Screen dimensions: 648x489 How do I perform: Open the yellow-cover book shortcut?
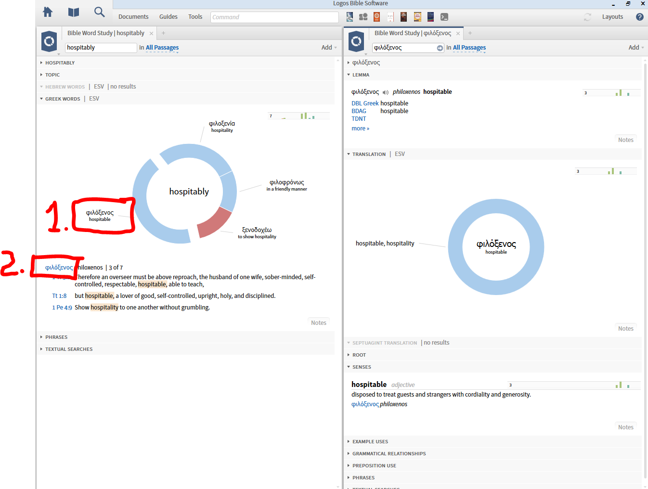pos(417,17)
